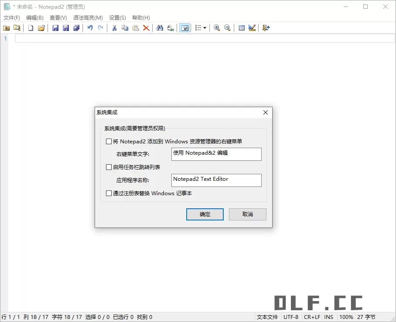Open a file via toolbar icon
The height and width of the screenshot is (322, 396).
click(x=41, y=27)
